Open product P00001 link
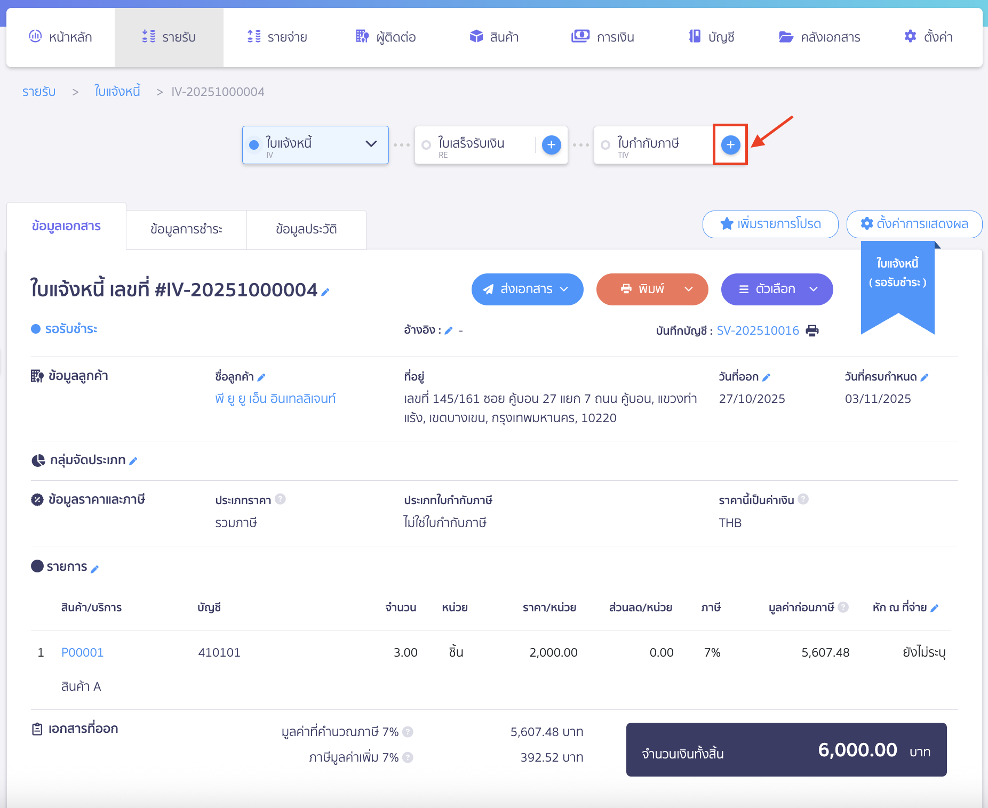The height and width of the screenshot is (808, 988). click(83, 652)
